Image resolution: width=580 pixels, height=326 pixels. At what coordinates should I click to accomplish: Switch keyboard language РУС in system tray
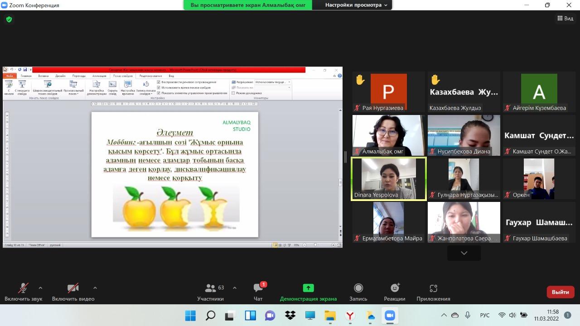click(484, 315)
